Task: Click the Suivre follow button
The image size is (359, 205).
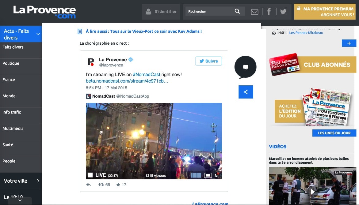Action: pos(208,61)
